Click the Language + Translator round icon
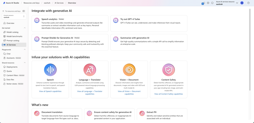This screenshot has width=254, height=123. 90,70
